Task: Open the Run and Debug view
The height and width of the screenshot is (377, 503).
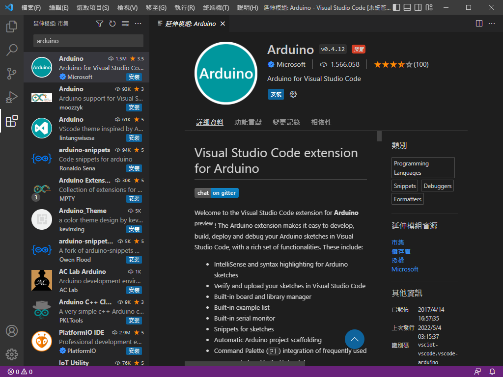Action: tap(12, 97)
